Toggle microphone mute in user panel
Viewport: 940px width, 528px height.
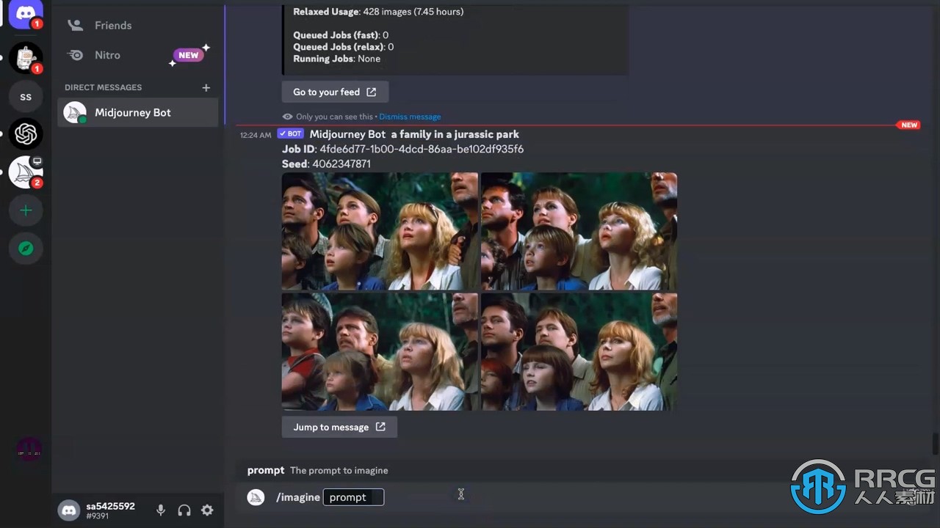pos(161,510)
